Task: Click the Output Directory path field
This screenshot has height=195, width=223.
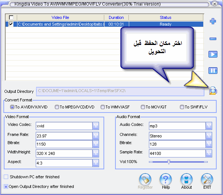Action: [x=120, y=91]
